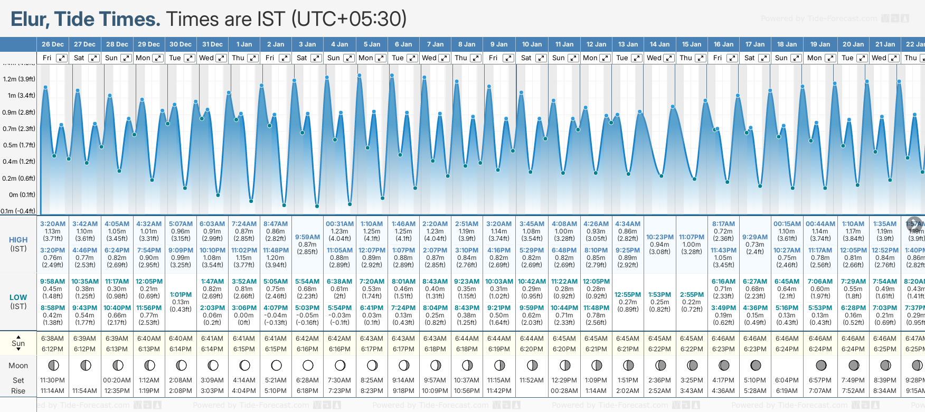Click the 3:20AM high tide on 26 Dec

(53, 224)
